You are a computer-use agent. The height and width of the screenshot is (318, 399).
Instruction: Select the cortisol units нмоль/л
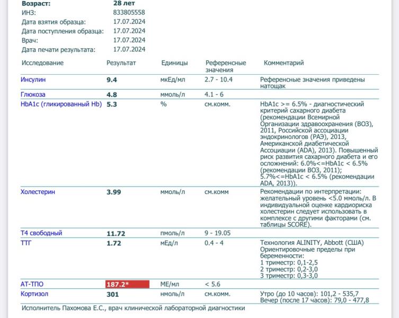pos(172,294)
